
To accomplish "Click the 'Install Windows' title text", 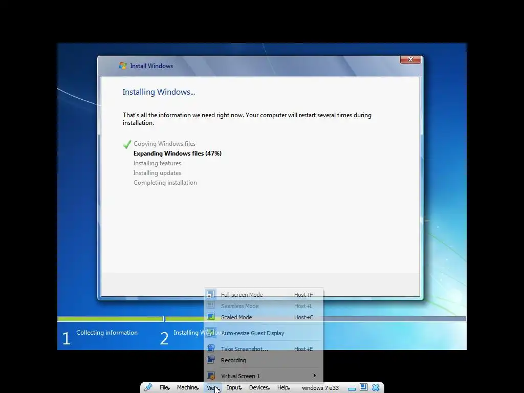I will click(x=151, y=66).
